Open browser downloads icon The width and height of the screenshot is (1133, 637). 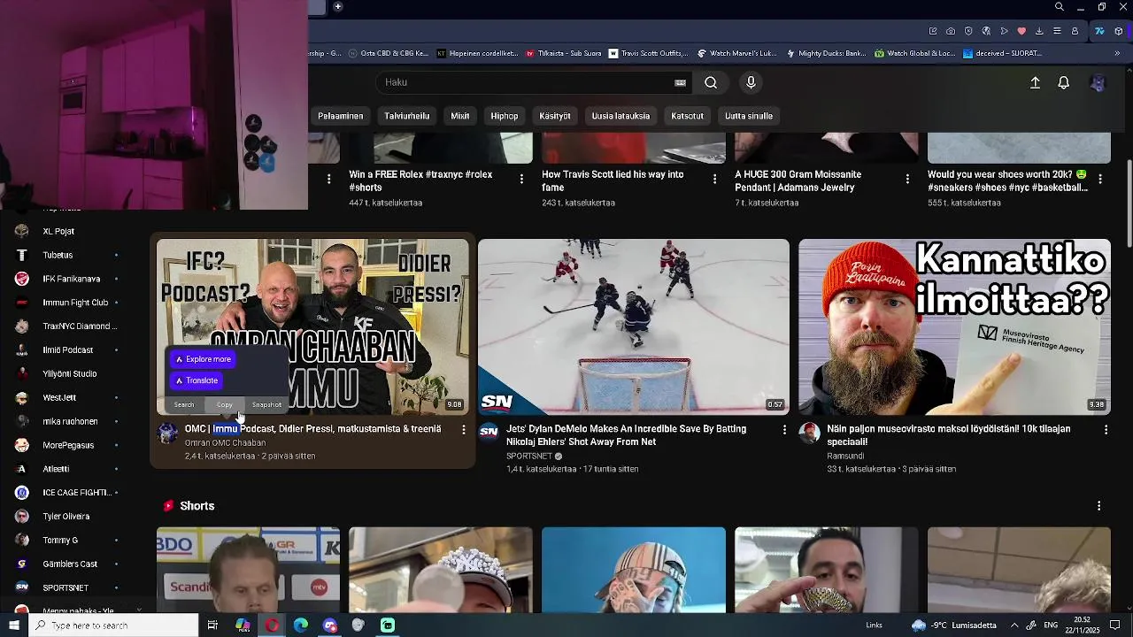click(x=1039, y=31)
